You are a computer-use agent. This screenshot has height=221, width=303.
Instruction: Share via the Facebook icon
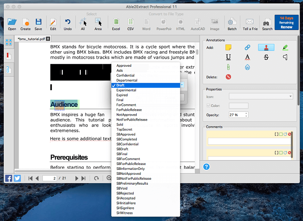[x=9, y=178]
